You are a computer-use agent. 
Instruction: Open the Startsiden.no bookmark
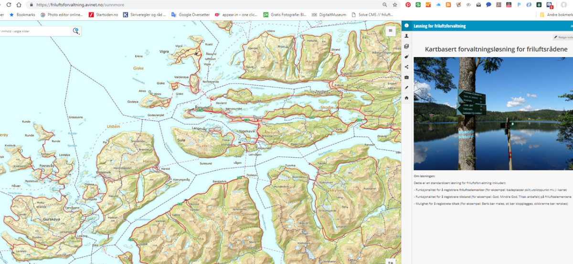tap(103, 15)
